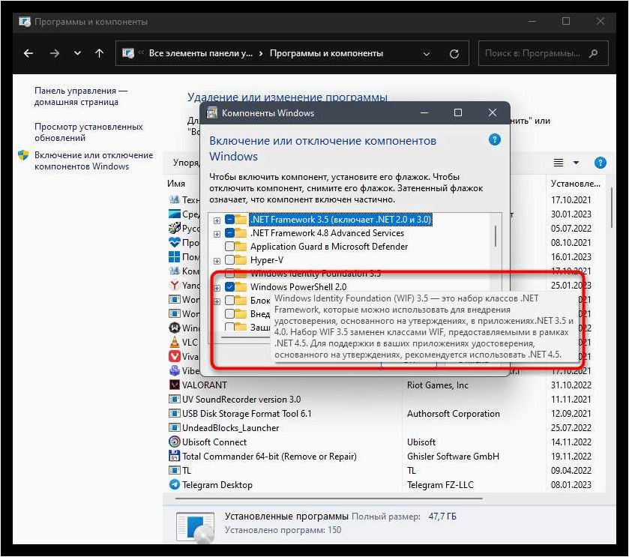Click VLC cone icon in list
629x557 pixels.
pyautogui.click(x=174, y=343)
